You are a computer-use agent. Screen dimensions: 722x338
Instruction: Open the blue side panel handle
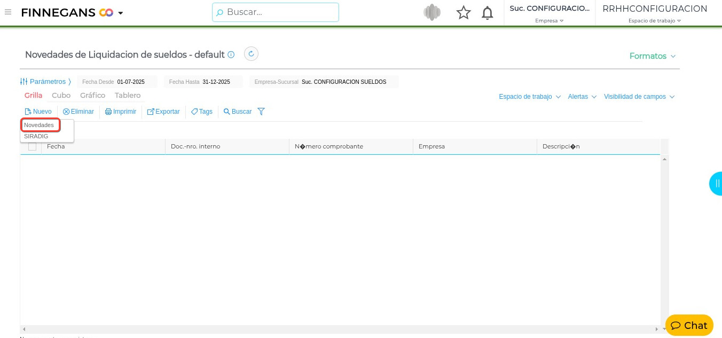[716, 184]
